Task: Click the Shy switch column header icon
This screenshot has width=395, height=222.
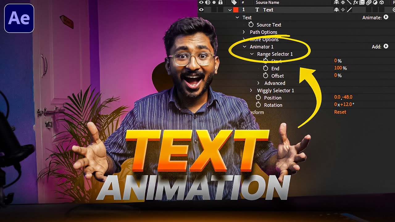Action: (x=336, y=2)
